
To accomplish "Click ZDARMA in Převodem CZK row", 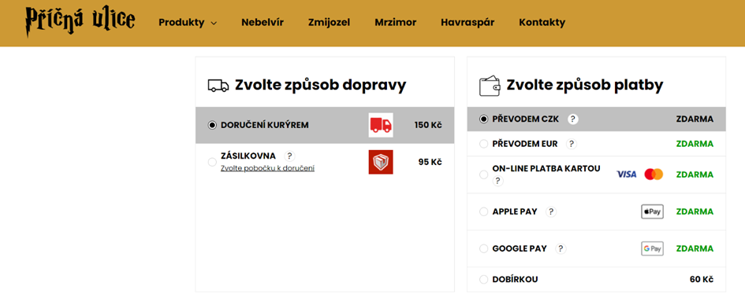I will tap(695, 119).
